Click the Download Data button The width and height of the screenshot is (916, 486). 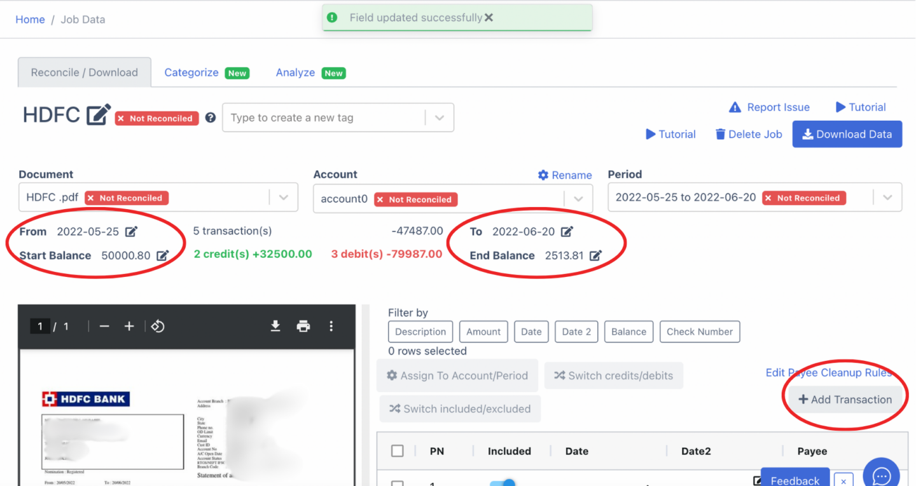coord(847,134)
